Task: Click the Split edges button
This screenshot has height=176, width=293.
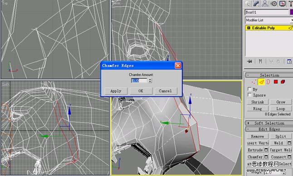Action: click(x=281, y=136)
